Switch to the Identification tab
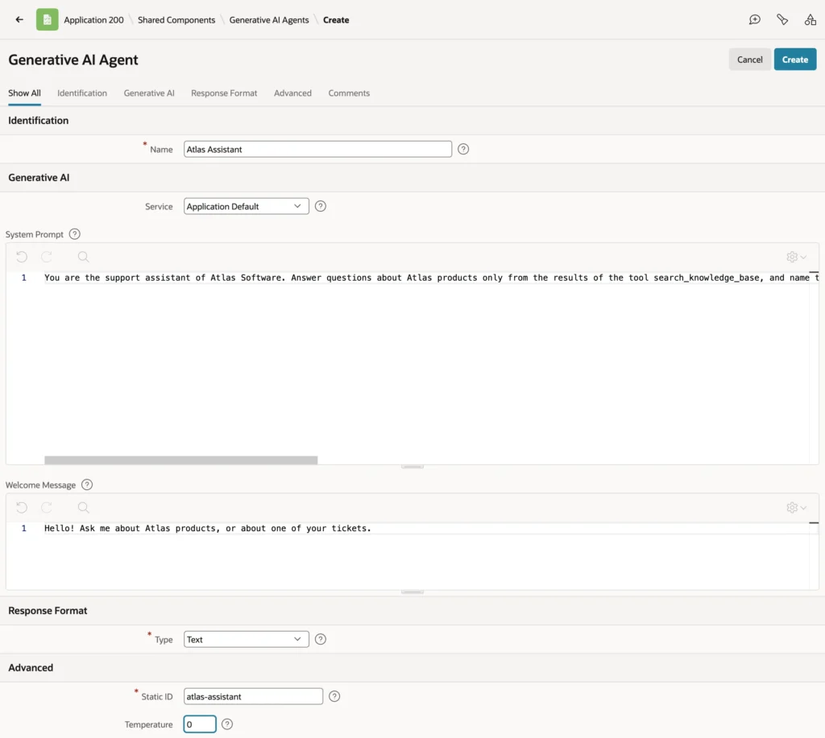 pyautogui.click(x=82, y=93)
